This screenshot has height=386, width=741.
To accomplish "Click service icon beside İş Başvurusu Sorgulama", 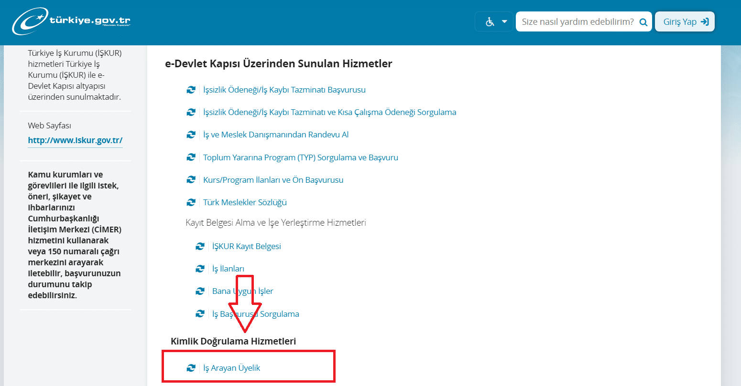I will click(x=200, y=313).
